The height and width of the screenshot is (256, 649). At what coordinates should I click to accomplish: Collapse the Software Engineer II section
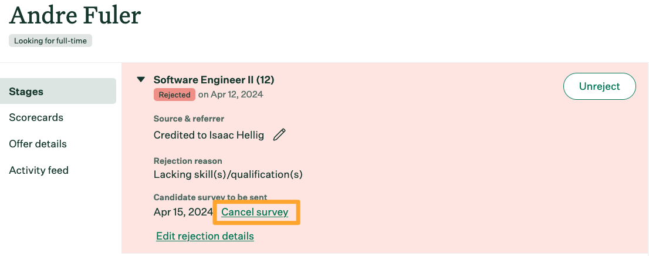141,79
